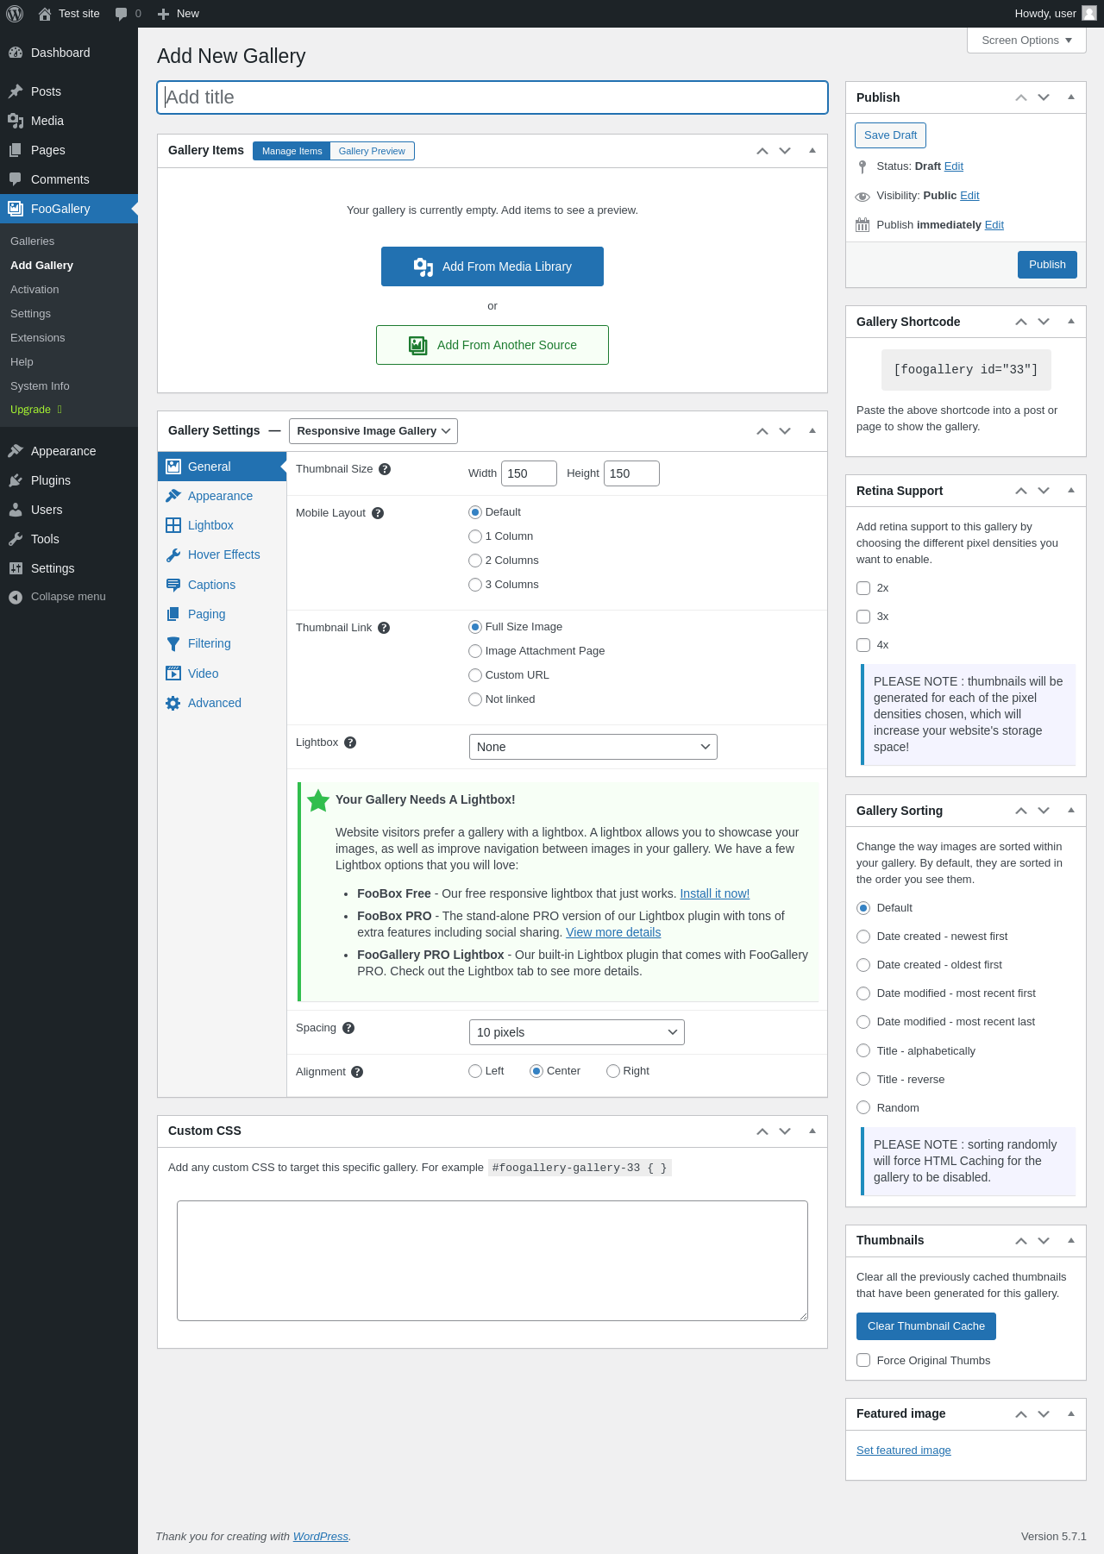Viewport: 1104px width, 1554px height.
Task: Click Thumbnail Size help icon
Action: (x=385, y=469)
